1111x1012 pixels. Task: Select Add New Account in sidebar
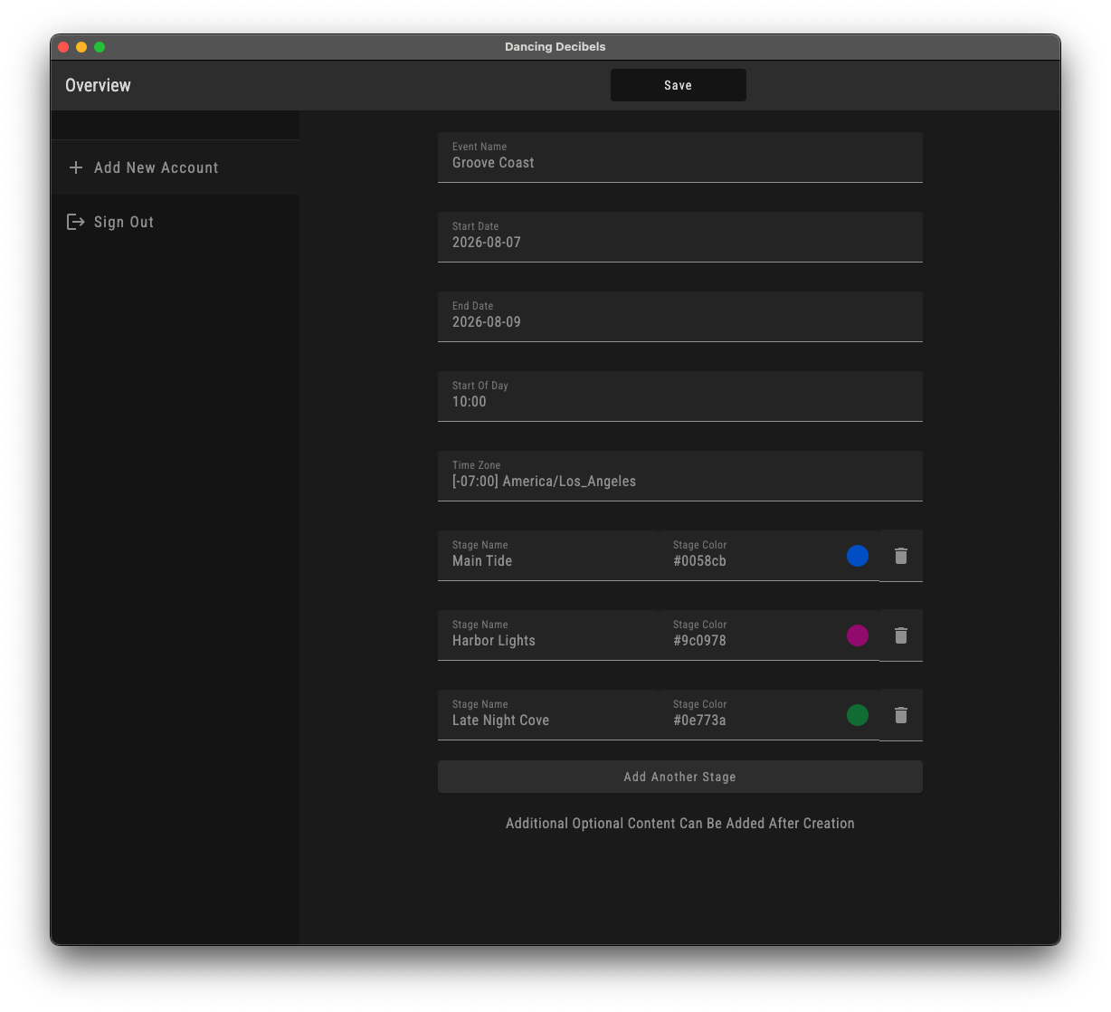[156, 167]
